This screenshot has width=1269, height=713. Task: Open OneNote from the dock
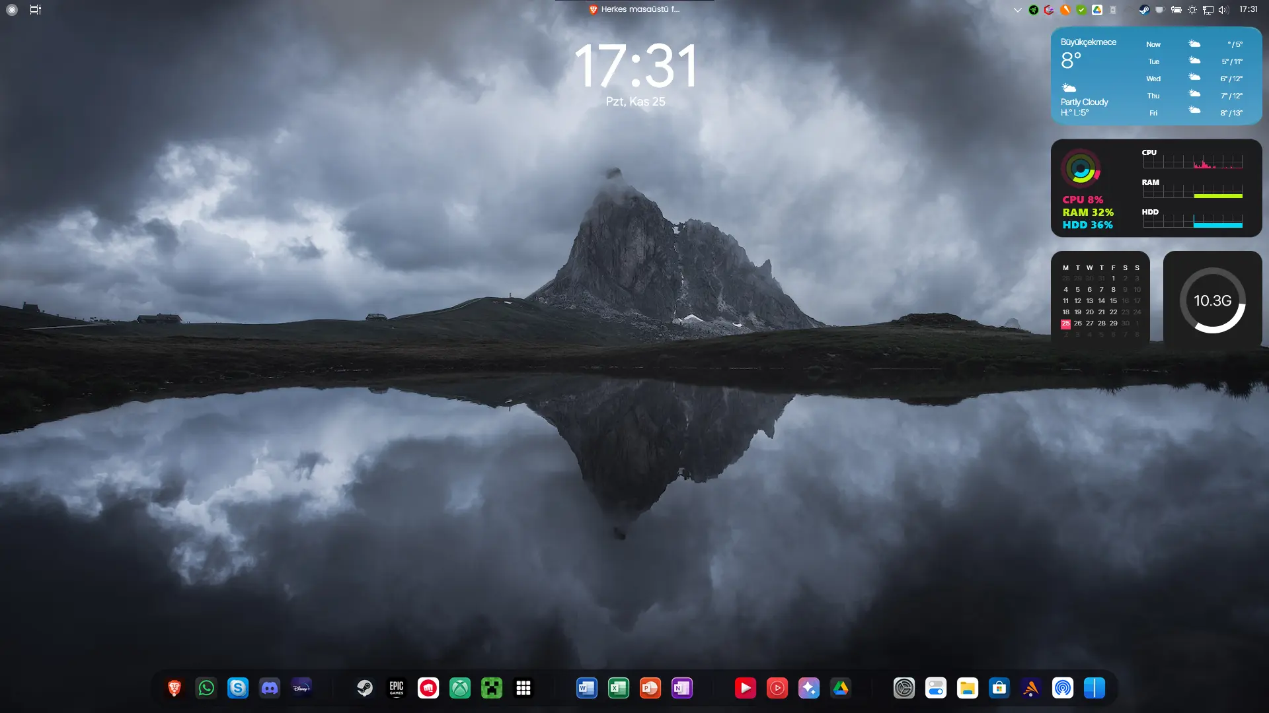682,688
